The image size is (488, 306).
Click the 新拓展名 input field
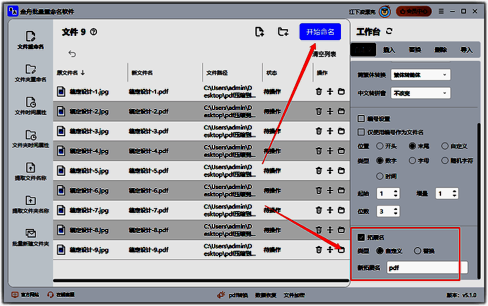coord(427,268)
